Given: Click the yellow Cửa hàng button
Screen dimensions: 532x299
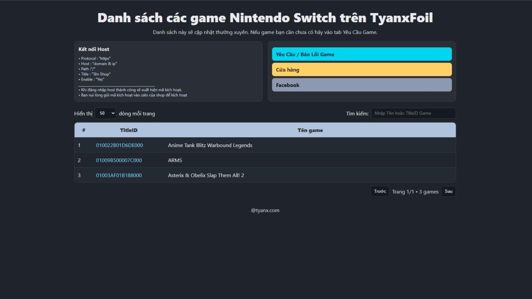Looking at the screenshot, I should point(361,69).
